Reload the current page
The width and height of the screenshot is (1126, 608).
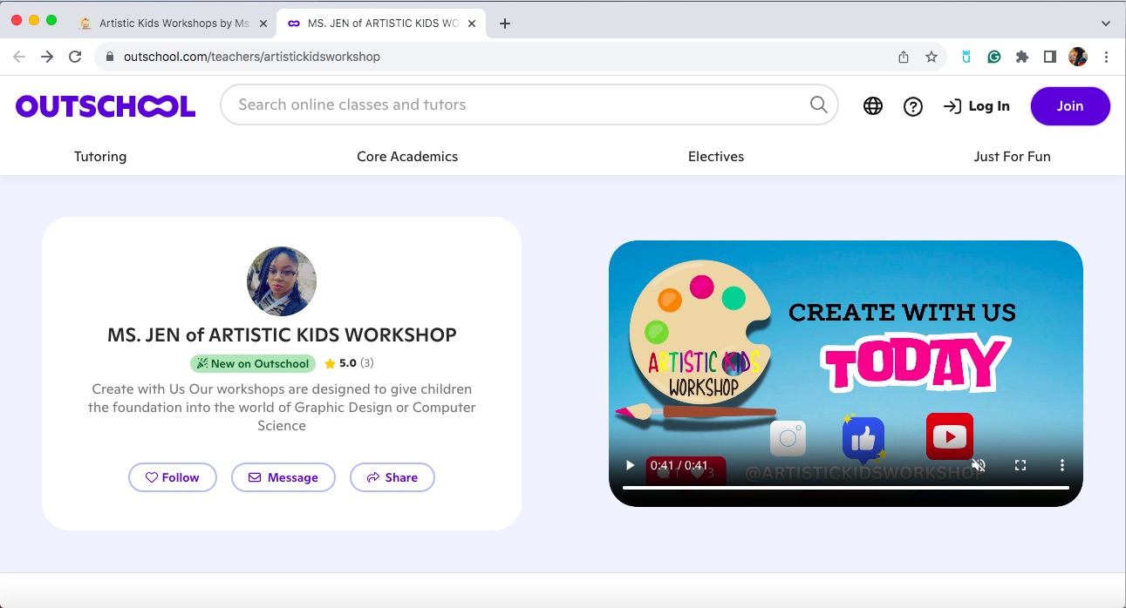click(75, 57)
